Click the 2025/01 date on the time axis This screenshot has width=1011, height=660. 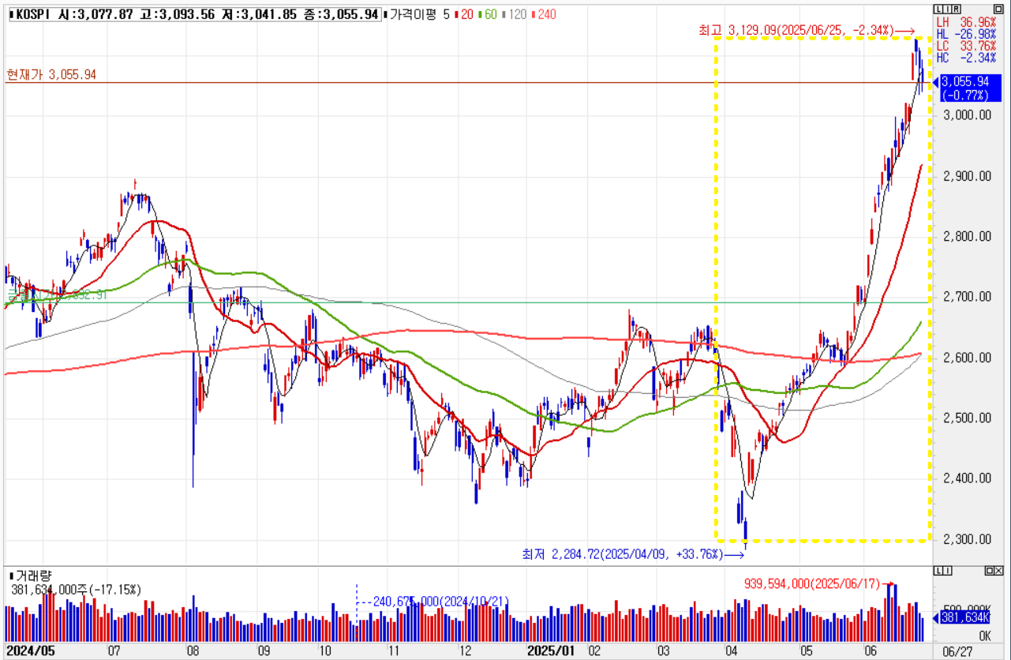pos(552,651)
